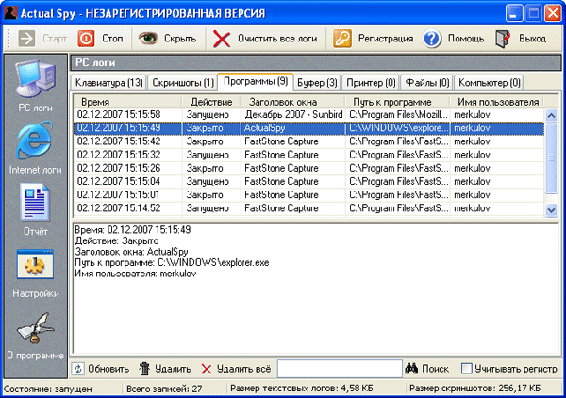Select the Программы (9) tab

[256, 81]
